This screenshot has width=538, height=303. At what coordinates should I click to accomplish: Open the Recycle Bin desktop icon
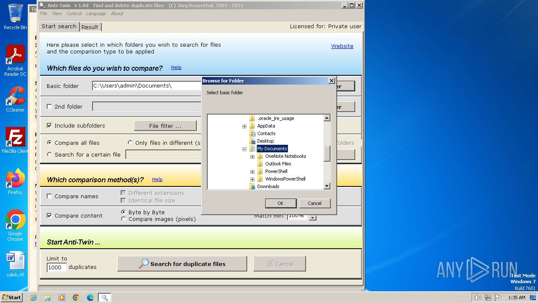(15, 17)
